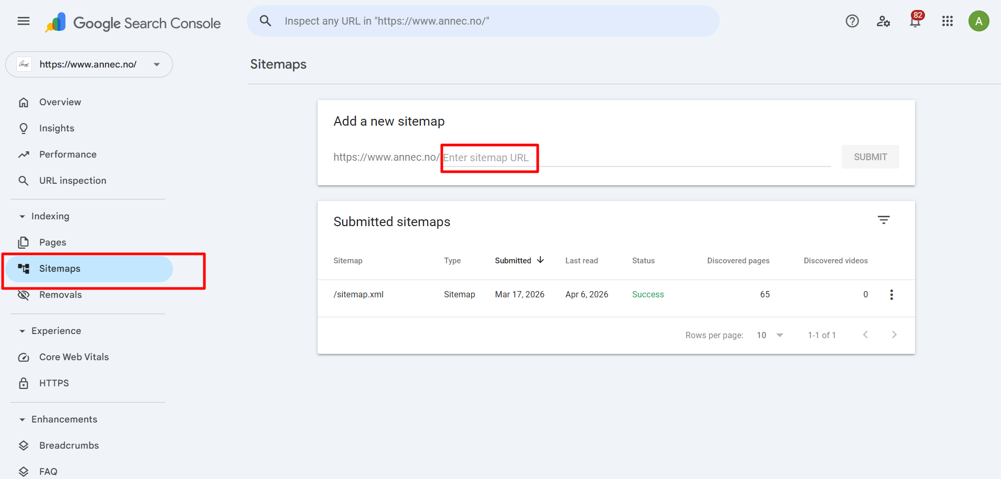Open the user management settings icon
The image size is (1001, 479).
click(884, 21)
